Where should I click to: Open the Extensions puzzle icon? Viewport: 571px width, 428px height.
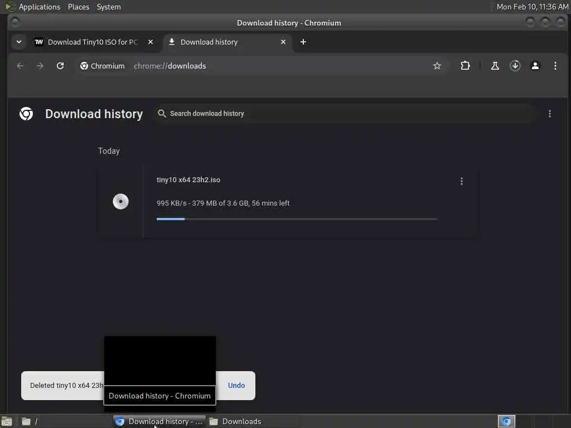tap(465, 66)
